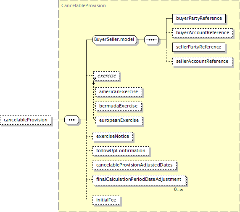
Task: Select the BuyerSeller.model group node
Action: click(115, 40)
